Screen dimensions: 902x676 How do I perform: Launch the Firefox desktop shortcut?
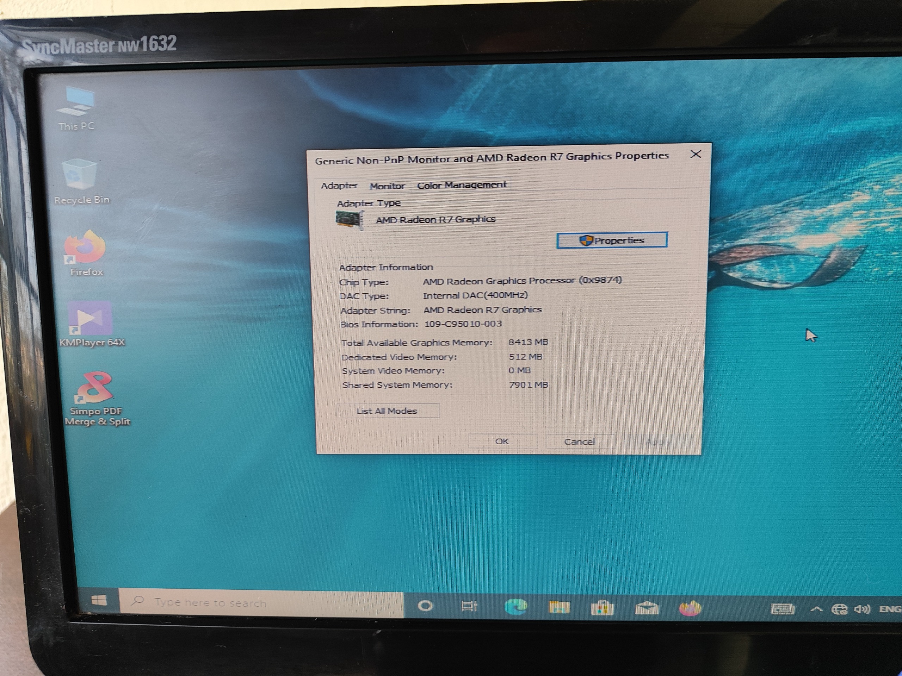[85, 249]
